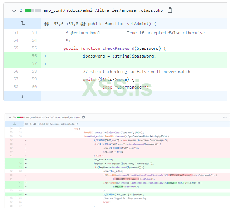234x214 pixels.
Task: Expand lines above in gui_auth.php diff
Action: [x=14, y=124]
